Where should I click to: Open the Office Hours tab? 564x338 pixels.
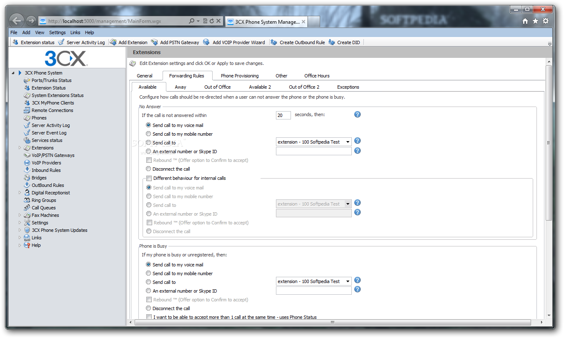tap(317, 76)
